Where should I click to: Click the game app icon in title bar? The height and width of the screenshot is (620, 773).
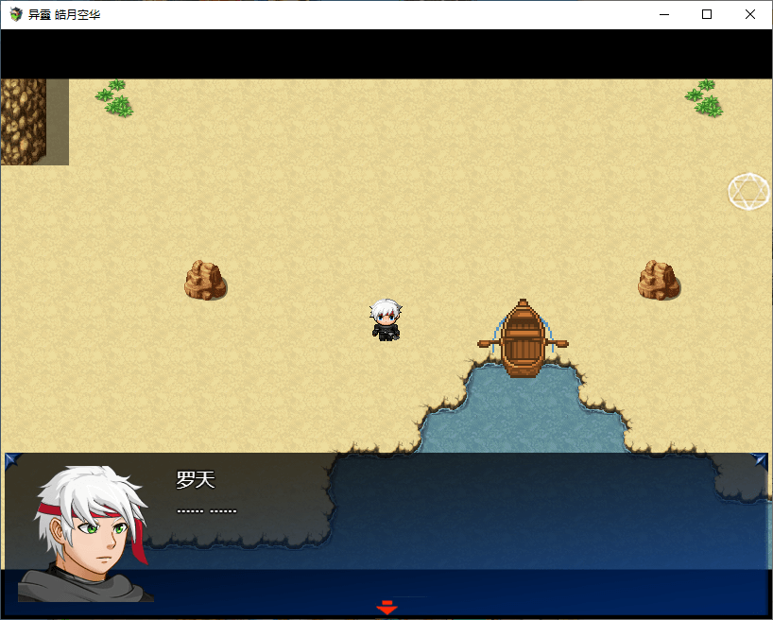(x=16, y=14)
